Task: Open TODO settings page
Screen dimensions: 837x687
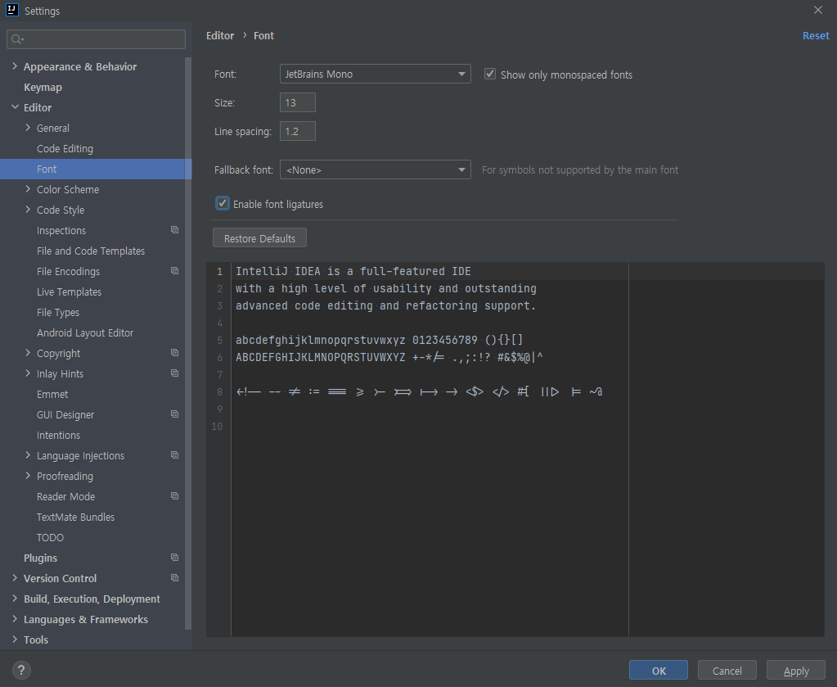Action: 50,537
